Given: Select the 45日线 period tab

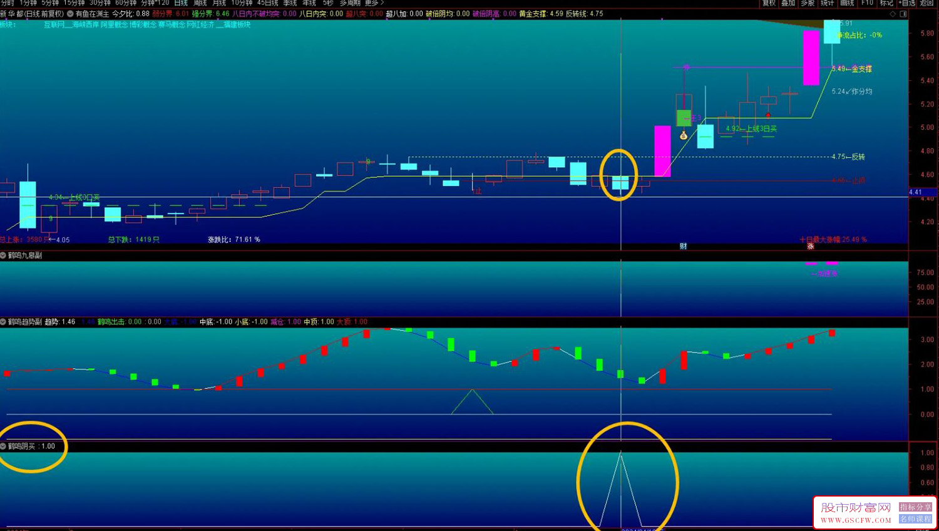Looking at the screenshot, I should [268, 3].
